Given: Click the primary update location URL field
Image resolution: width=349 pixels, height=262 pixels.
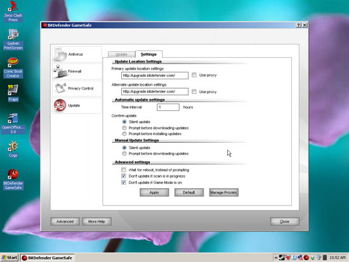Looking at the screenshot, I should [x=155, y=75].
